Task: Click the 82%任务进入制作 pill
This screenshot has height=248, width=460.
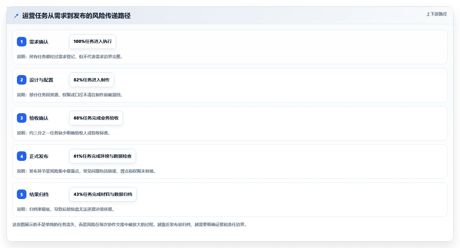Action: (x=91, y=80)
